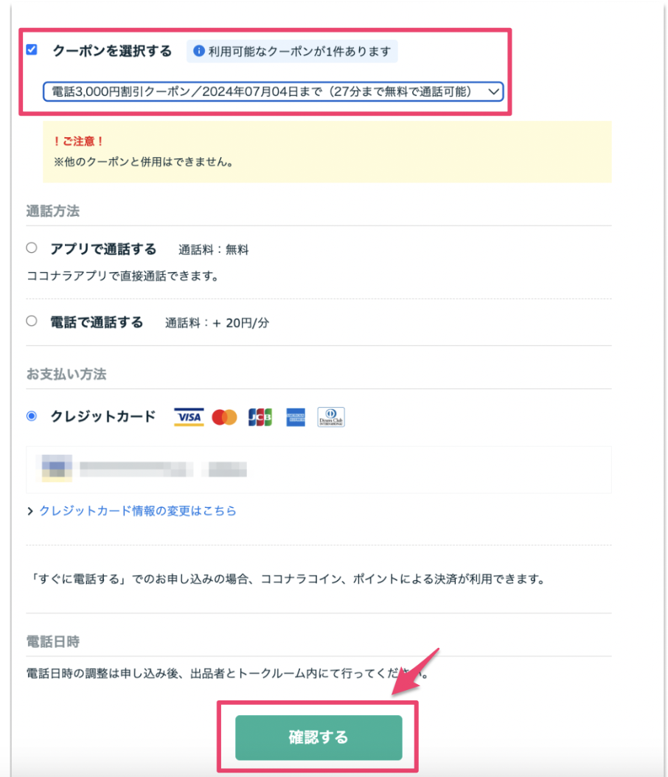The image size is (668, 777).
Task: Click the ！ご注意！ warning heading
Action: coord(78,142)
